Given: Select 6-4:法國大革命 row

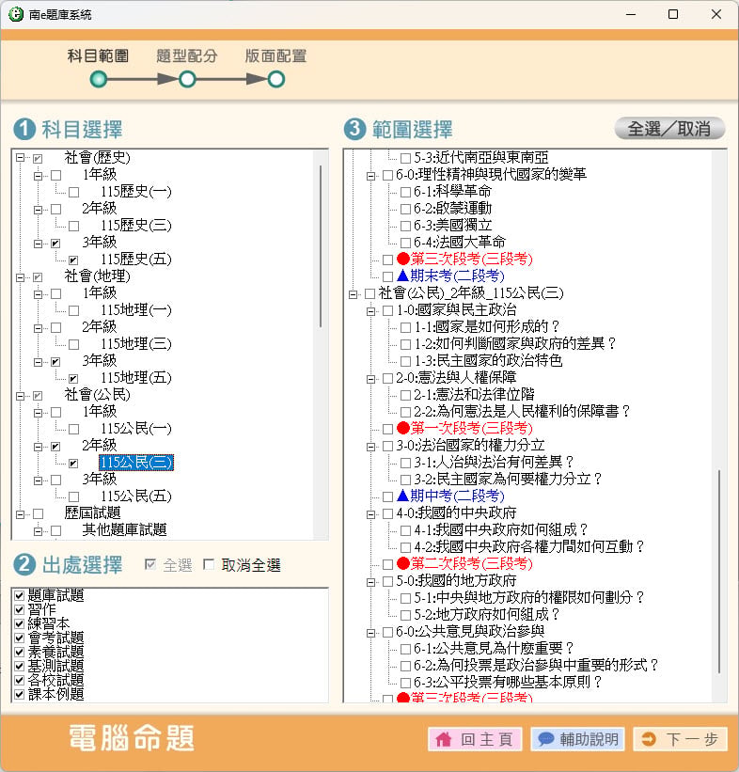Looking at the screenshot, I should coord(460,243).
